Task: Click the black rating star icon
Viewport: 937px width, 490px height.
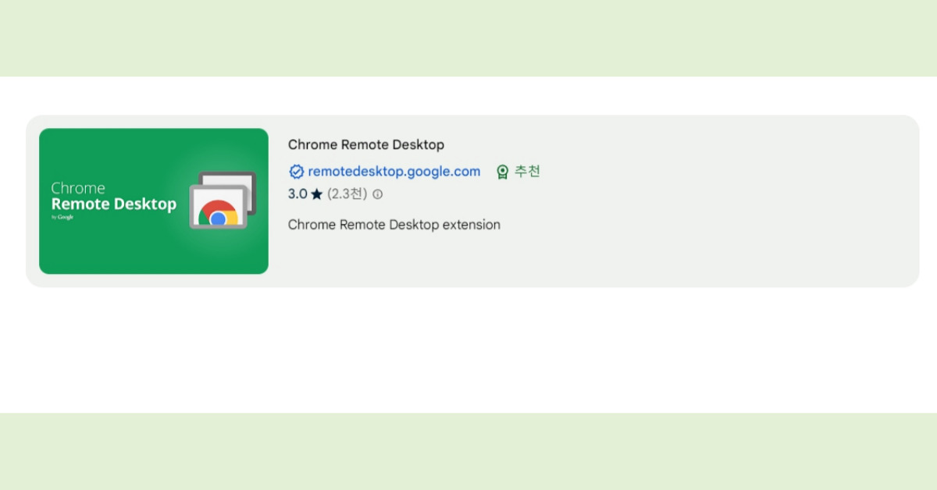Action: tap(316, 194)
